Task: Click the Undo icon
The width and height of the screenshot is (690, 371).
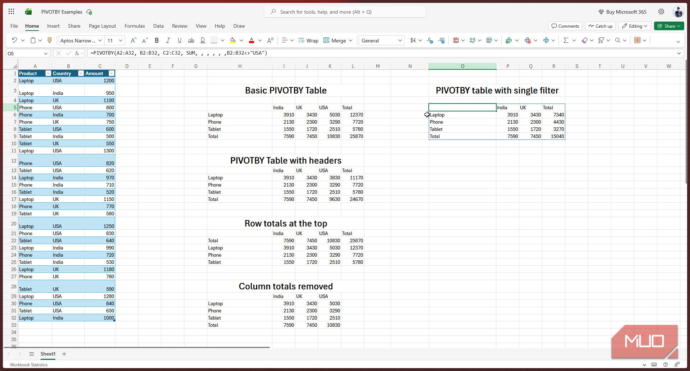Action: tap(14, 40)
